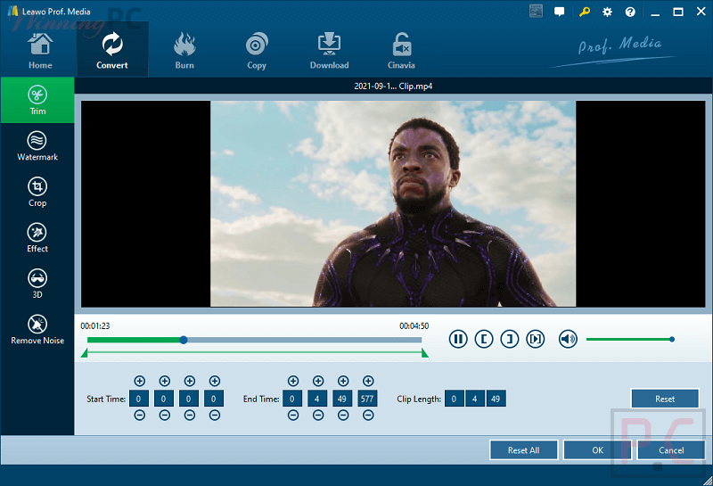
Task: Select the Remove Noise tab
Action: click(x=37, y=330)
